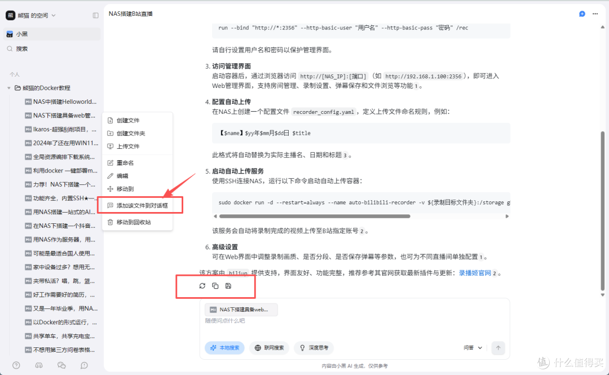Open file 共享单车，共享充电宝...
The image size is (609, 375).
pyautogui.click(x=61, y=336)
